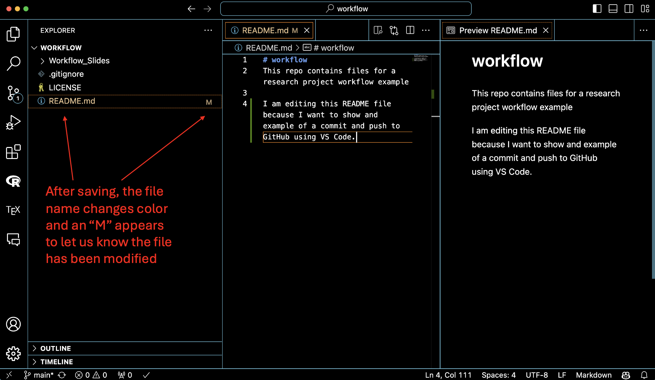The height and width of the screenshot is (380, 655).
Task: Expand the Workflow_Slides folder
Action: tap(125, 61)
